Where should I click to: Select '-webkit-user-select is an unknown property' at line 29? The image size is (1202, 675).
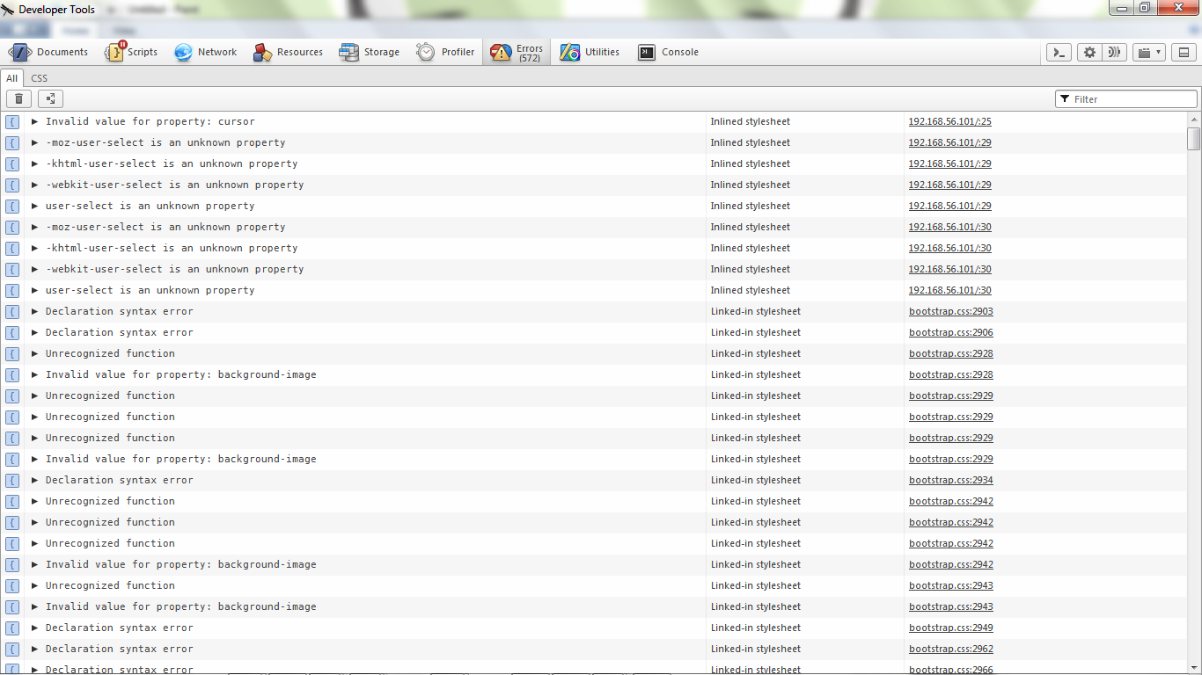pos(174,185)
